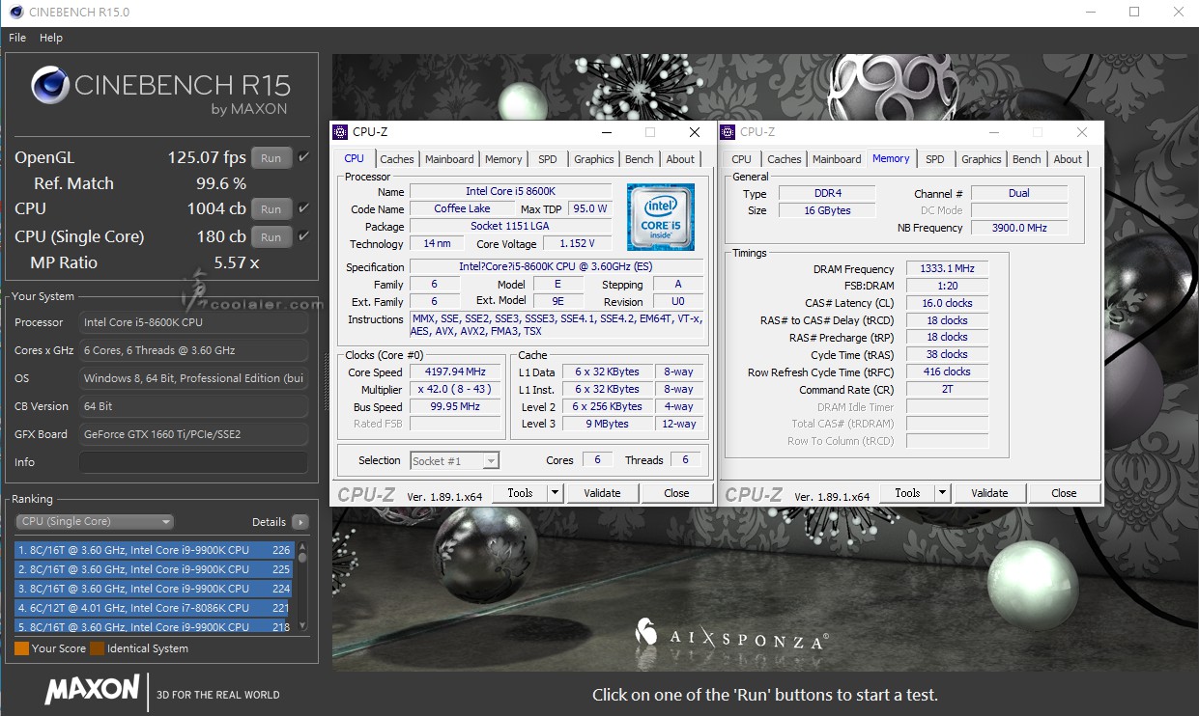The width and height of the screenshot is (1199, 716).
Task: Toggle the CPU test checkmark
Action: (x=304, y=208)
